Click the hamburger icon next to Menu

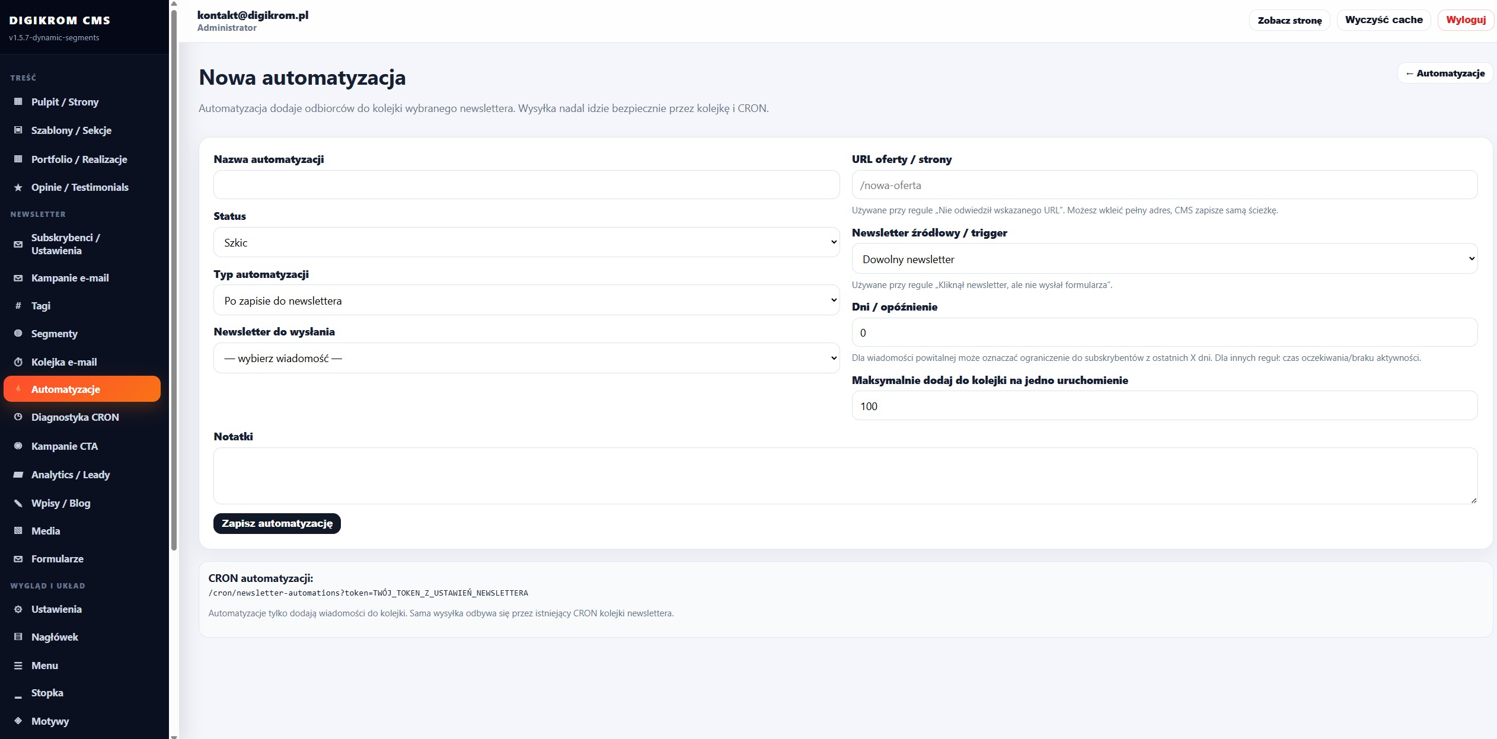[18, 666]
